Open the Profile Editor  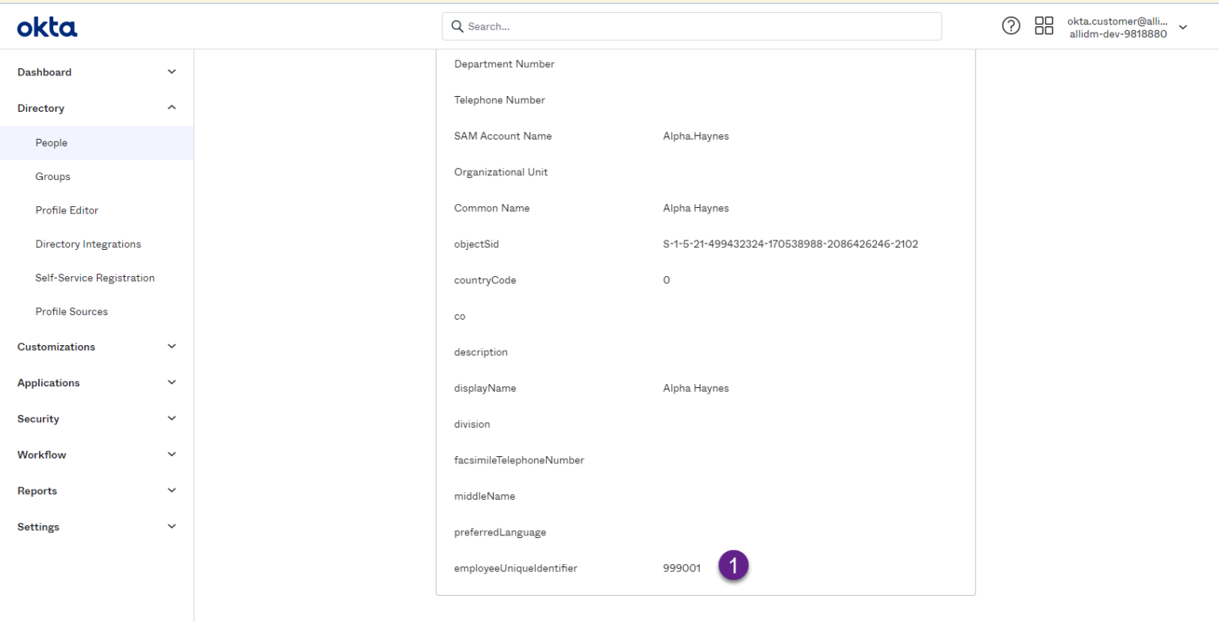[x=67, y=209]
